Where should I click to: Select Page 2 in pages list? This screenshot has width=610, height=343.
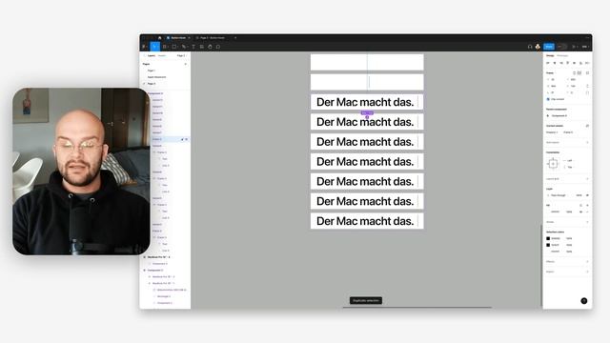pos(151,84)
